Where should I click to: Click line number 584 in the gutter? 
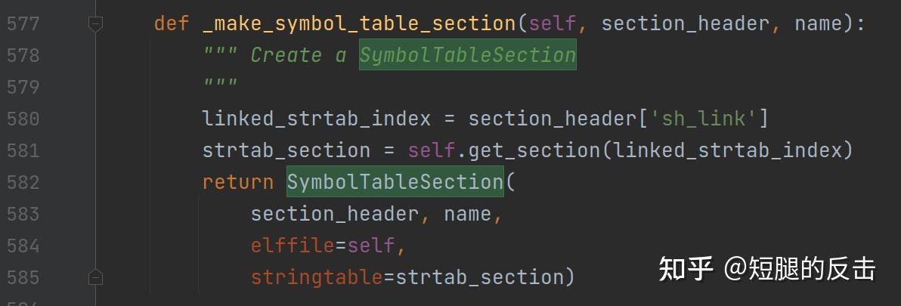point(23,246)
